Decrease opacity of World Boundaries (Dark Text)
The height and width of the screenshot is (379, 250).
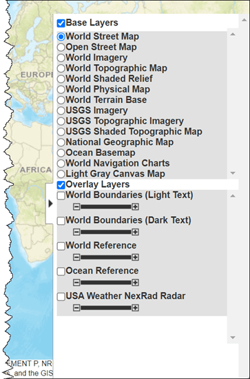(x=76, y=232)
